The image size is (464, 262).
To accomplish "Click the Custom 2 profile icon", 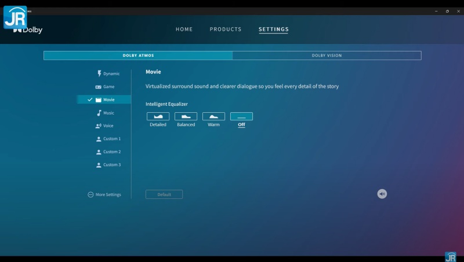I will click(99, 152).
